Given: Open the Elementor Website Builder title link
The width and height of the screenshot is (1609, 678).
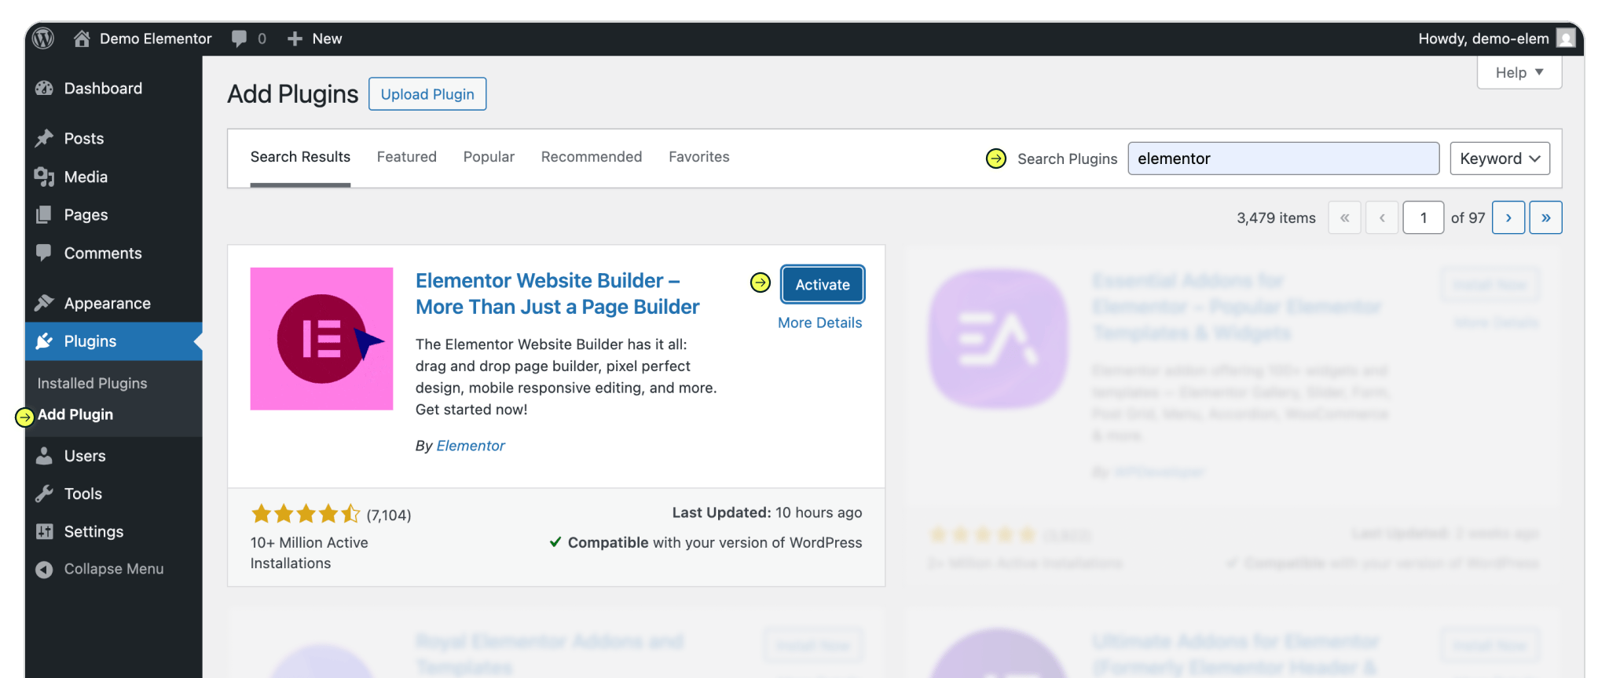Looking at the screenshot, I should point(557,293).
